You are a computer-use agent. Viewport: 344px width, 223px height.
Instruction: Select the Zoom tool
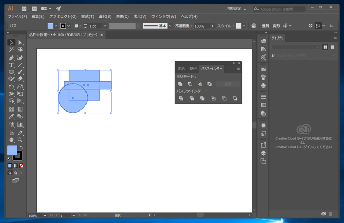(20, 140)
